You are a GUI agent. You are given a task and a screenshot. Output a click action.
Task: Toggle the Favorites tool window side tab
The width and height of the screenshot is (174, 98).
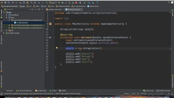pyautogui.click(x=1, y=67)
